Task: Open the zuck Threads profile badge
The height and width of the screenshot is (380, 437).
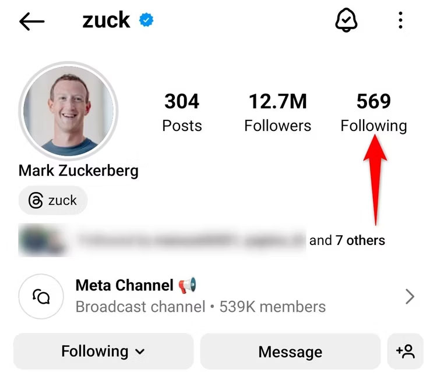Action: (53, 201)
